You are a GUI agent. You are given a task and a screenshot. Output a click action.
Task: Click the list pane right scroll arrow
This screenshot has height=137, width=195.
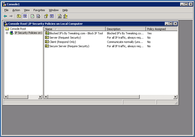pos(175,97)
